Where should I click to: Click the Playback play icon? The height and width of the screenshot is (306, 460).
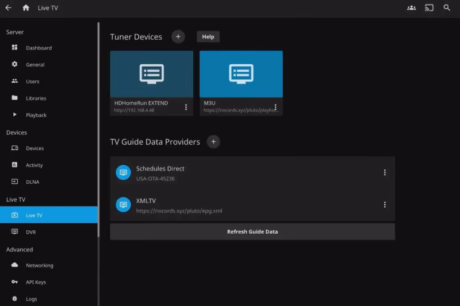[x=15, y=114]
